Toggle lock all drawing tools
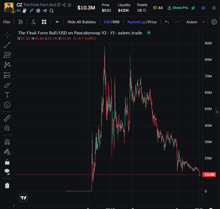The height and width of the screenshot is (209, 220). 7,162
